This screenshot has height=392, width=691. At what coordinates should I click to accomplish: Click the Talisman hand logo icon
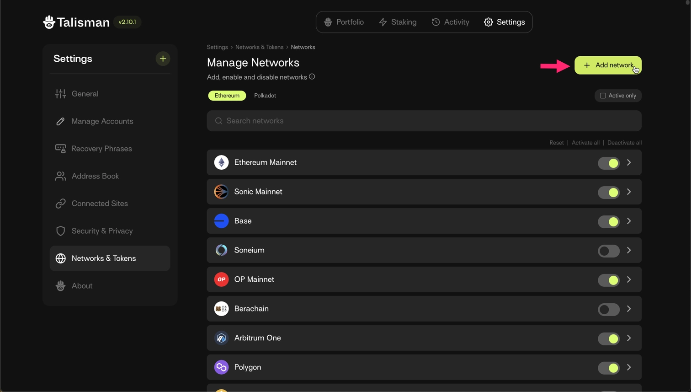49,22
